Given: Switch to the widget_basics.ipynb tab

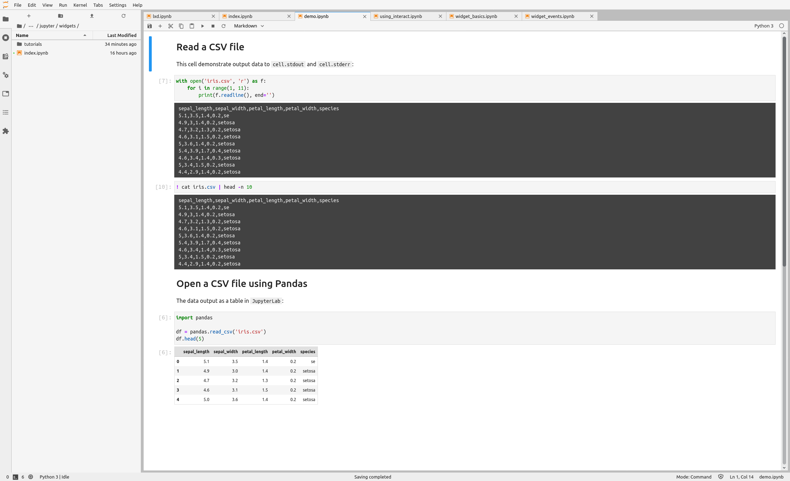Looking at the screenshot, I should click(476, 16).
